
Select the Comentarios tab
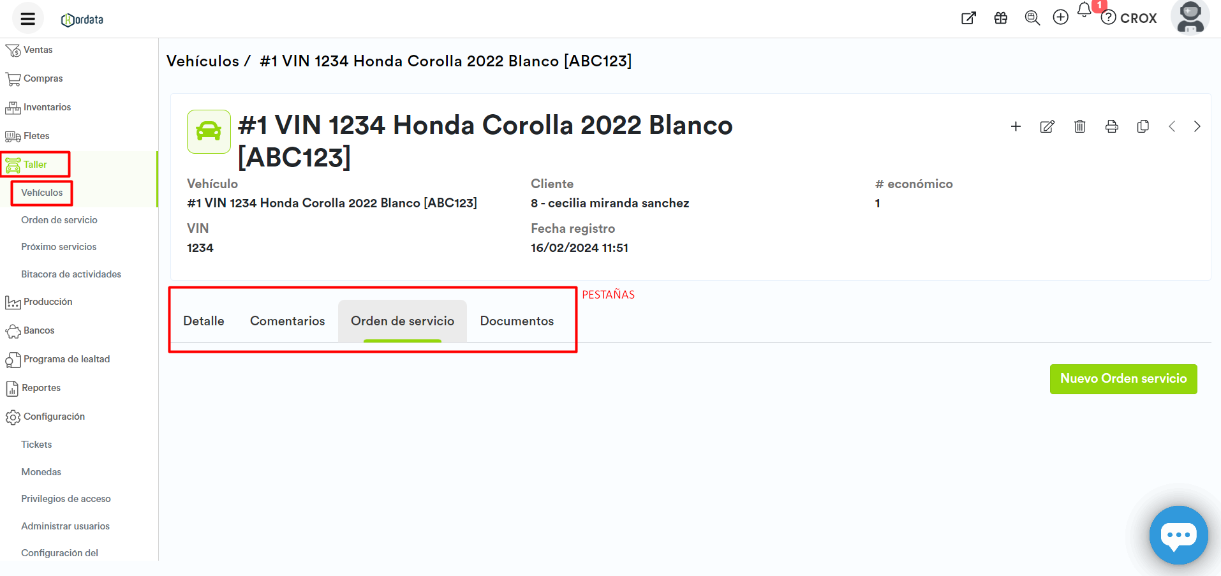click(287, 321)
